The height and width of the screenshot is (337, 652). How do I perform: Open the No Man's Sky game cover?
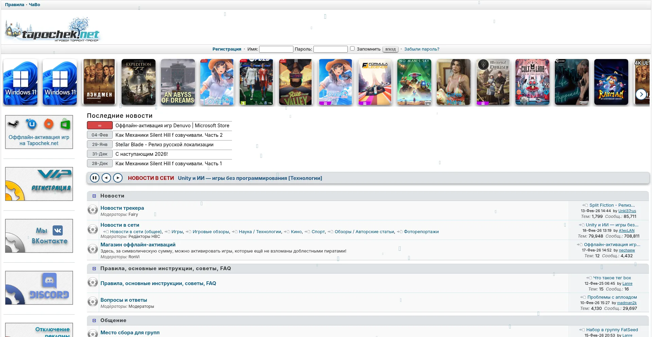(x=414, y=82)
